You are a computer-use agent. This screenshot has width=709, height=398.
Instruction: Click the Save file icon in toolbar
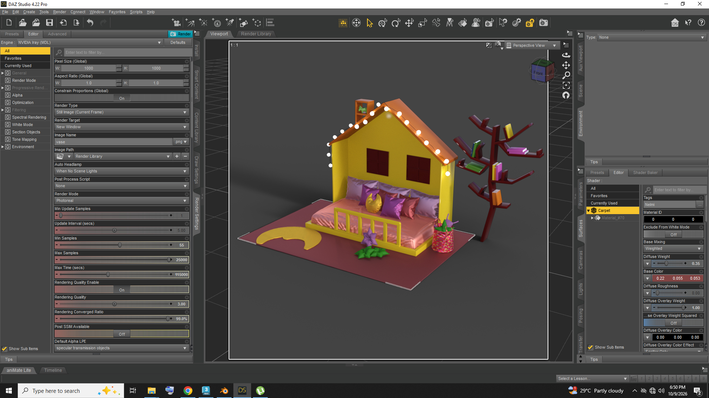[49, 23]
